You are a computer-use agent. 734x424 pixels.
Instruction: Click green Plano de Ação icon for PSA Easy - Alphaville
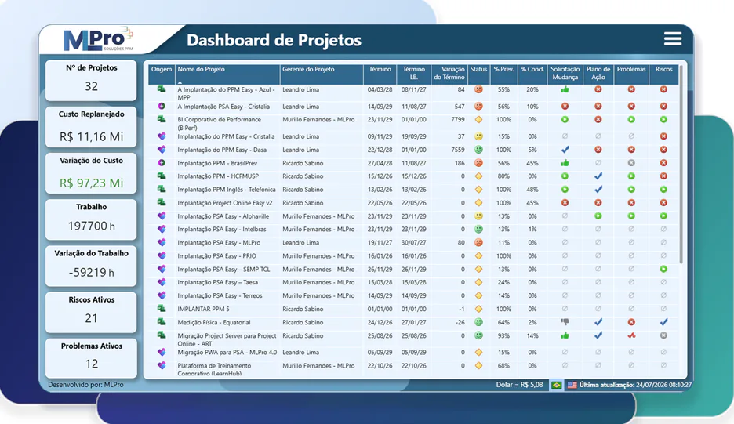click(598, 216)
